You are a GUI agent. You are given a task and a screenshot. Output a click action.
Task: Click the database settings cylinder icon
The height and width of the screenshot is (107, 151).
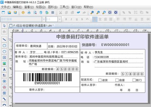pos(41,12)
